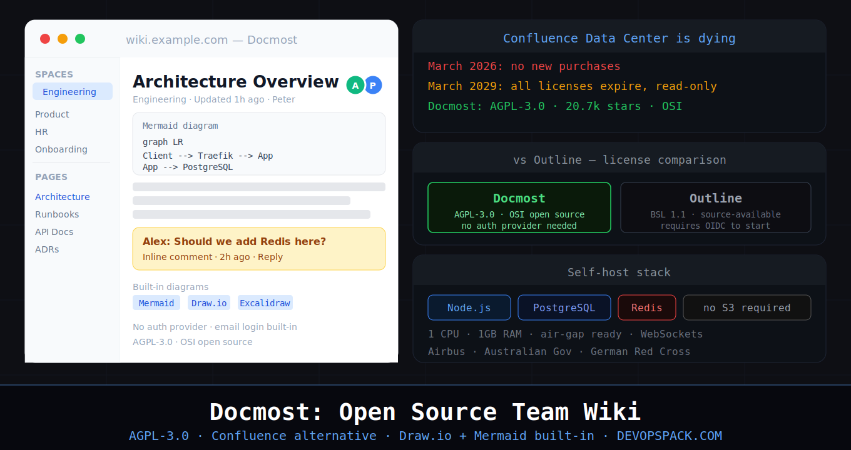The width and height of the screenshot is (851, 450).
Task: Click the 'Confluence Data Center is dying' header
Action: coord(619,38)
